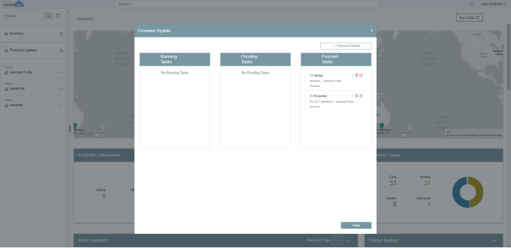Open the Jorg Junghans user menu
The height and width of the screenshot is (248, 511).
493,4
